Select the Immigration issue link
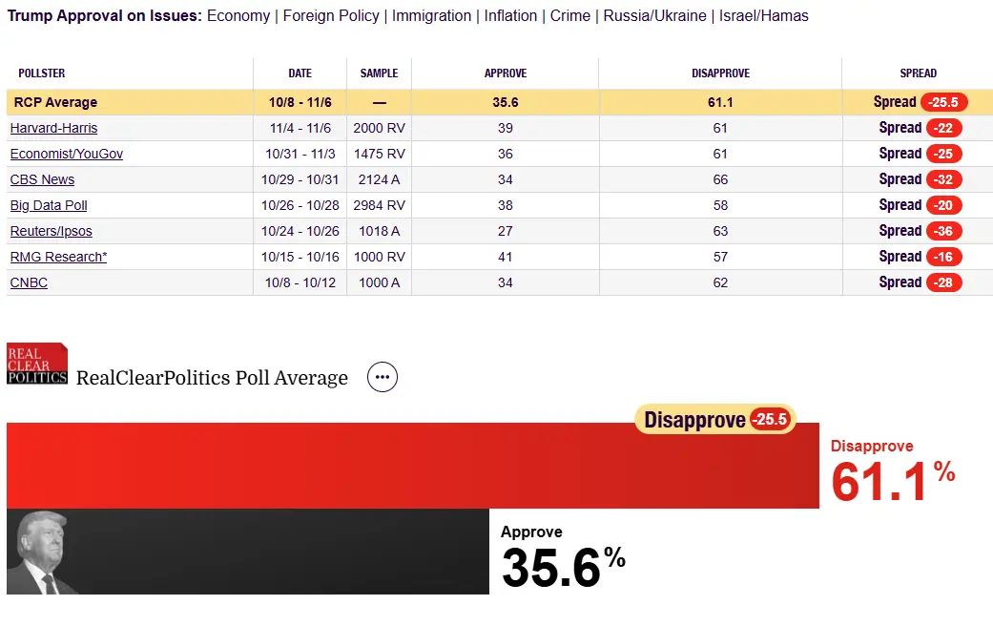Image resolution: width=993 pixels, height=626 pixels. point(431,16)
